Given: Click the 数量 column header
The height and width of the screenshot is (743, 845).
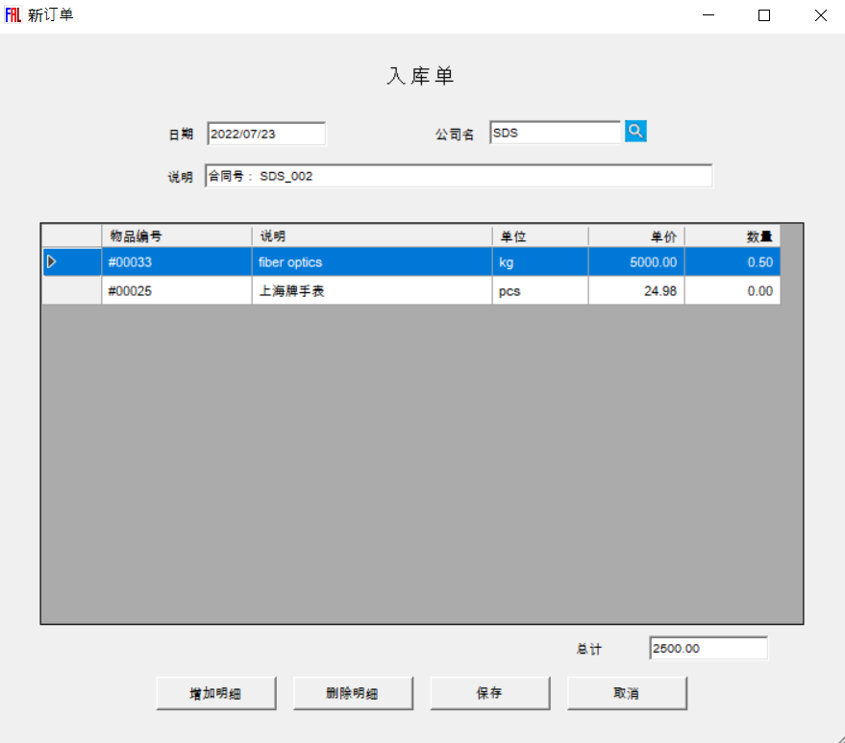Looking at the screenshot, I should pos(732,236).
